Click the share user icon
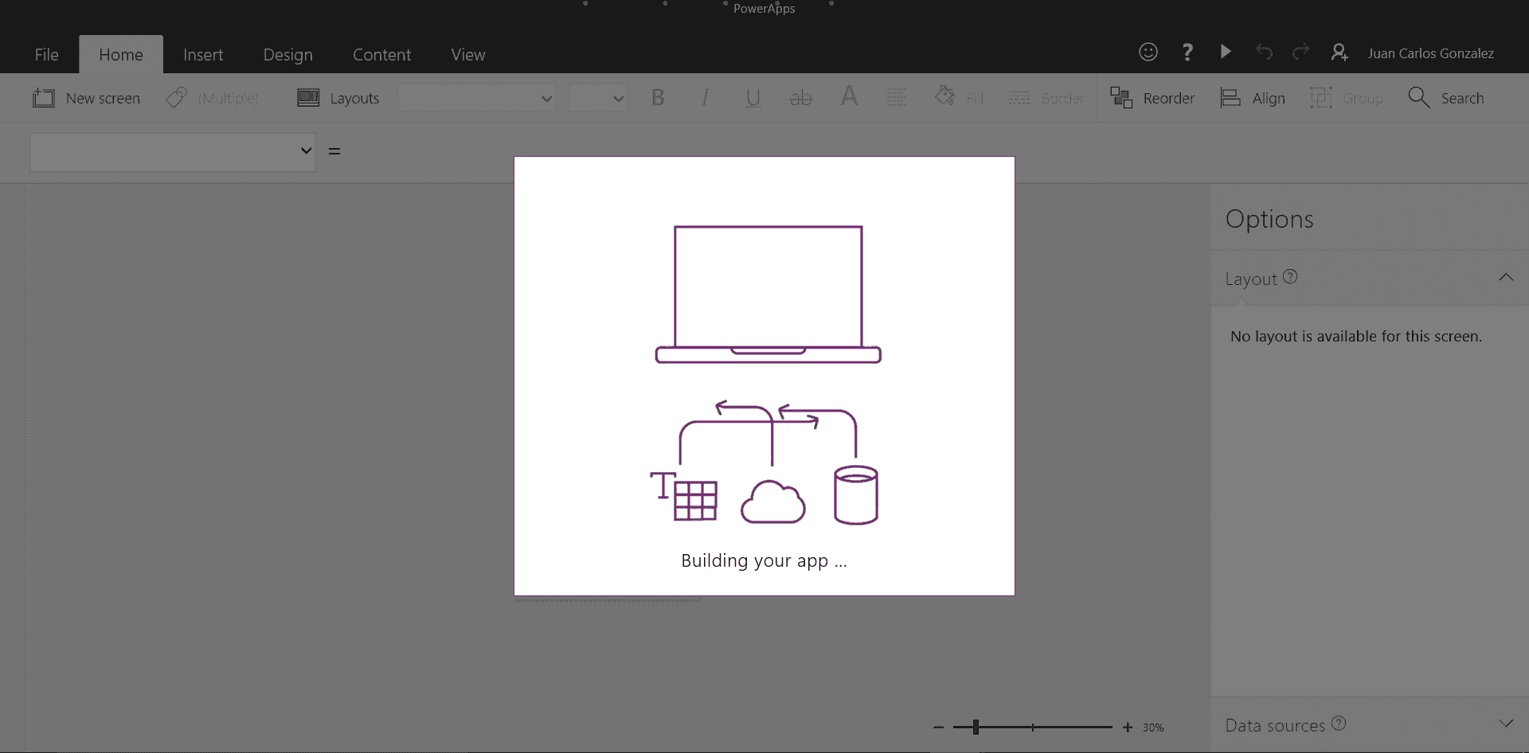1529x753 pixels. click(x=1339, y=53)
